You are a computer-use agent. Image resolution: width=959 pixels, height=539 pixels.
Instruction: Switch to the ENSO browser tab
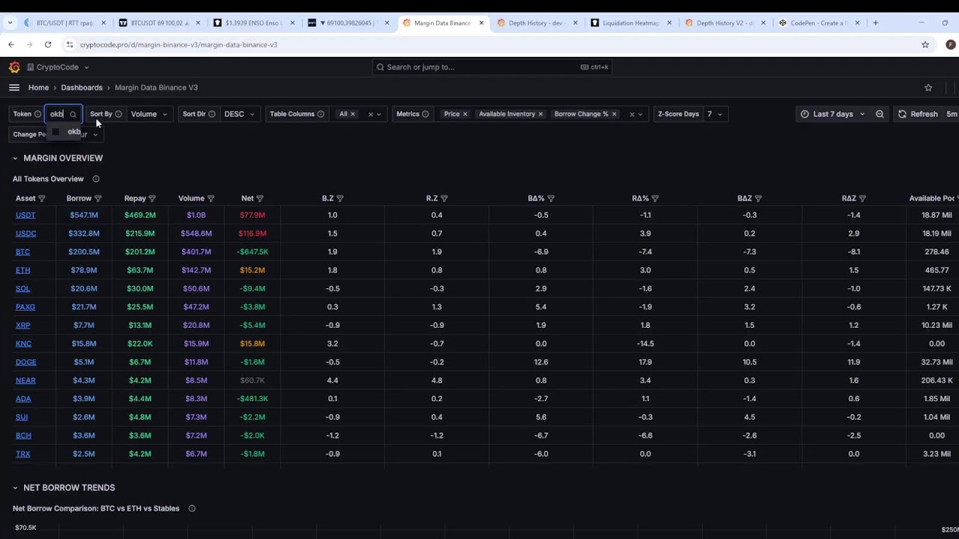[x=254, y=23]
